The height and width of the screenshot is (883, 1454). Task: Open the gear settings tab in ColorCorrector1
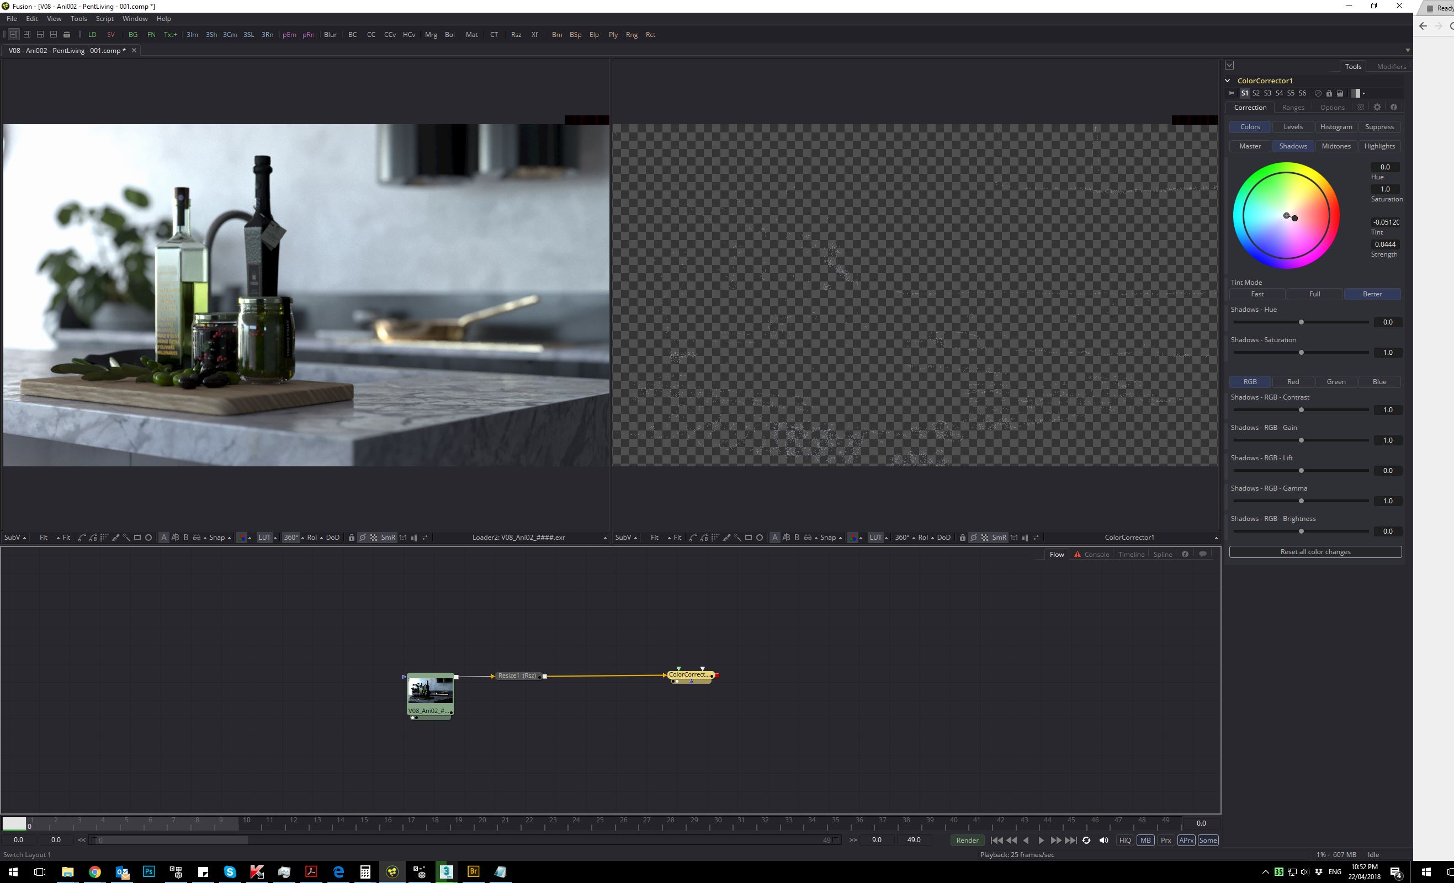point(1377,108)
